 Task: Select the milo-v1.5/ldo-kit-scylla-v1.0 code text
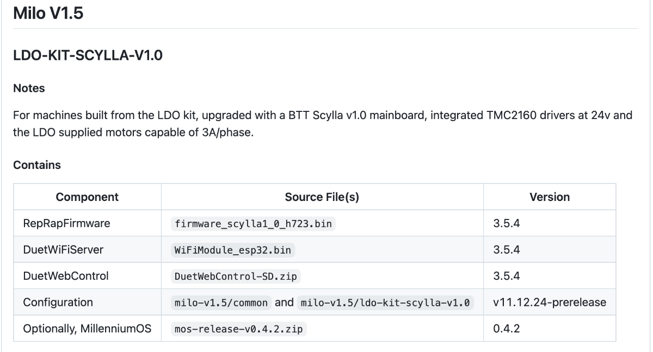pyautogui.click(x=386, y=303)
